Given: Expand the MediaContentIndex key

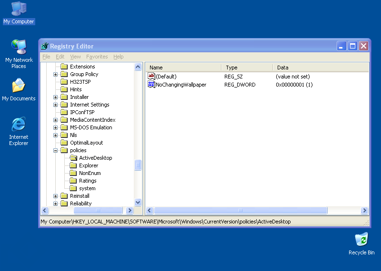Looking at the screenshot, I should [55, 120].
